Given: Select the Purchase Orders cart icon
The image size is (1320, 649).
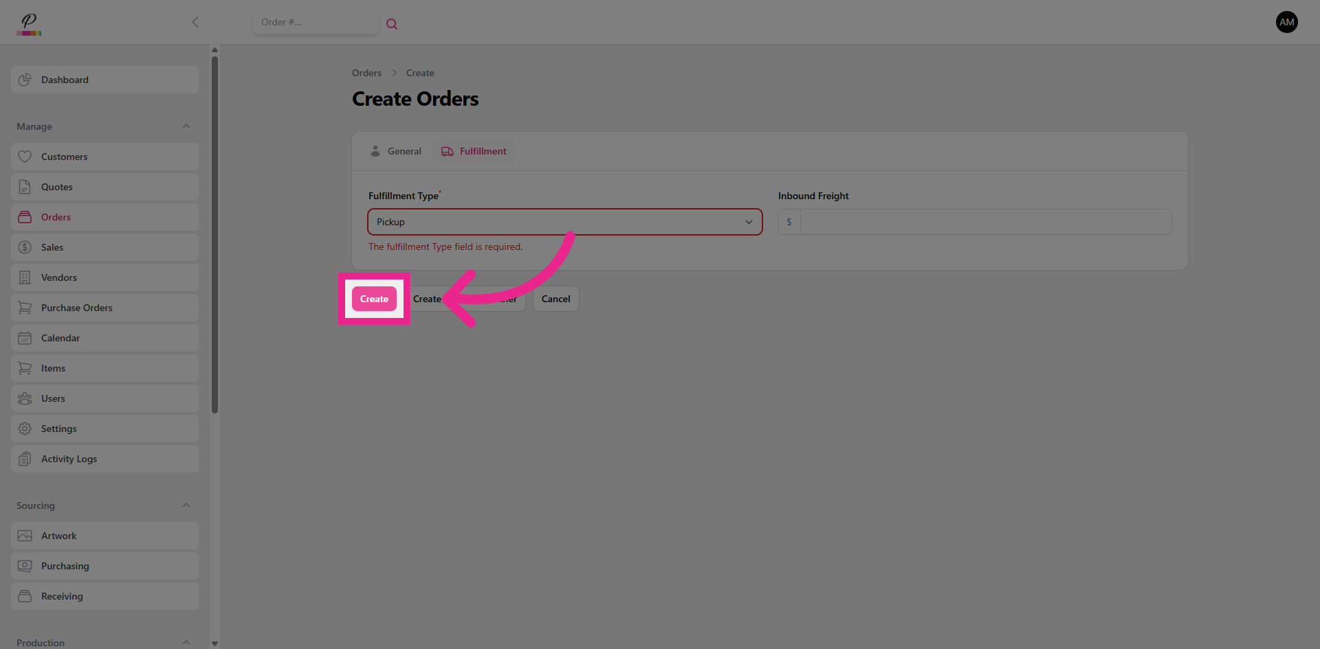Looking at the screenshot, I should 25,308.
